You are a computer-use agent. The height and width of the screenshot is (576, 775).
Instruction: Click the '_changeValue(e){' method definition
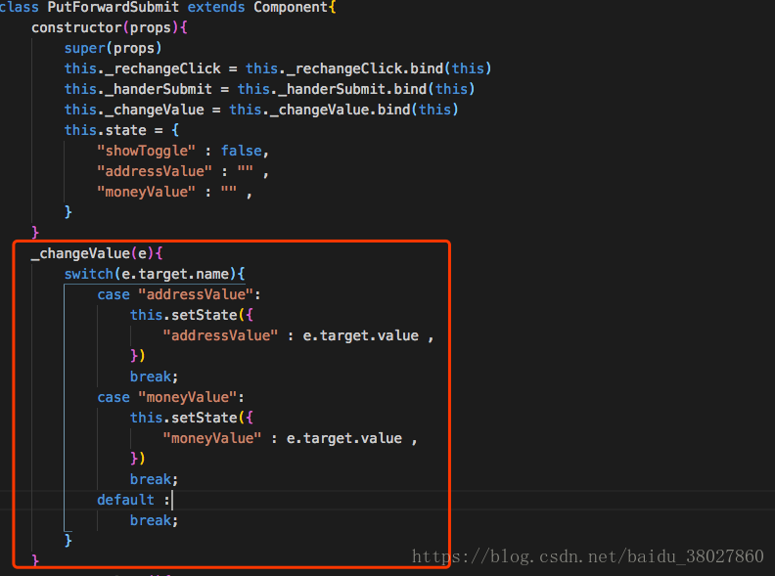coord(97,253)
